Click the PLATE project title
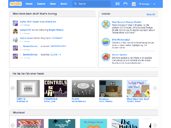The image size is (171, 128). (x=76, y=99)
